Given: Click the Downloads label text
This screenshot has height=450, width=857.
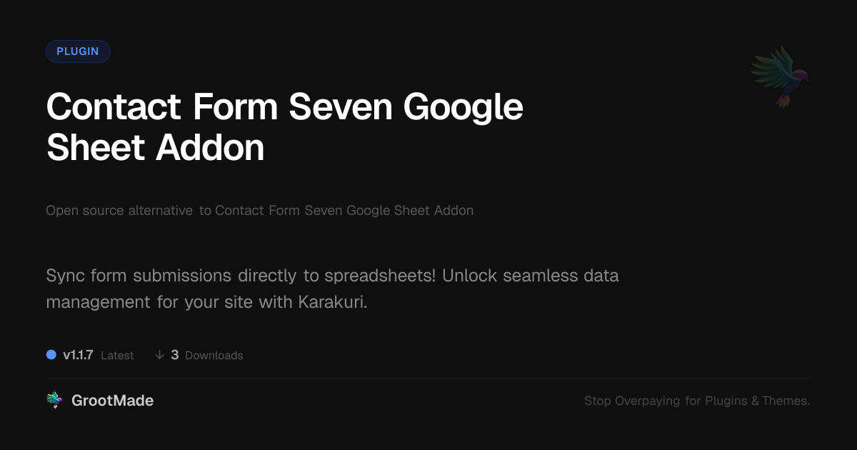Looking at the screenshot, I should click(x=214, y=355).
